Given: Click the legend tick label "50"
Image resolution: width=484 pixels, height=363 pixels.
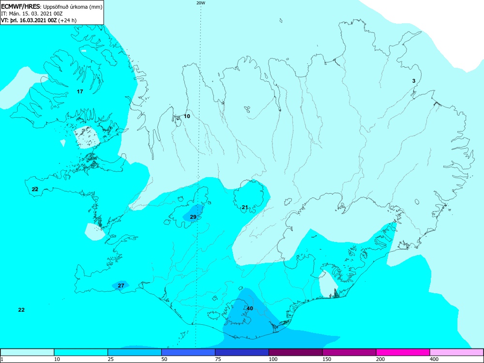Looking at the screenshot, I should pyautogui.click(x=165, y=359).
